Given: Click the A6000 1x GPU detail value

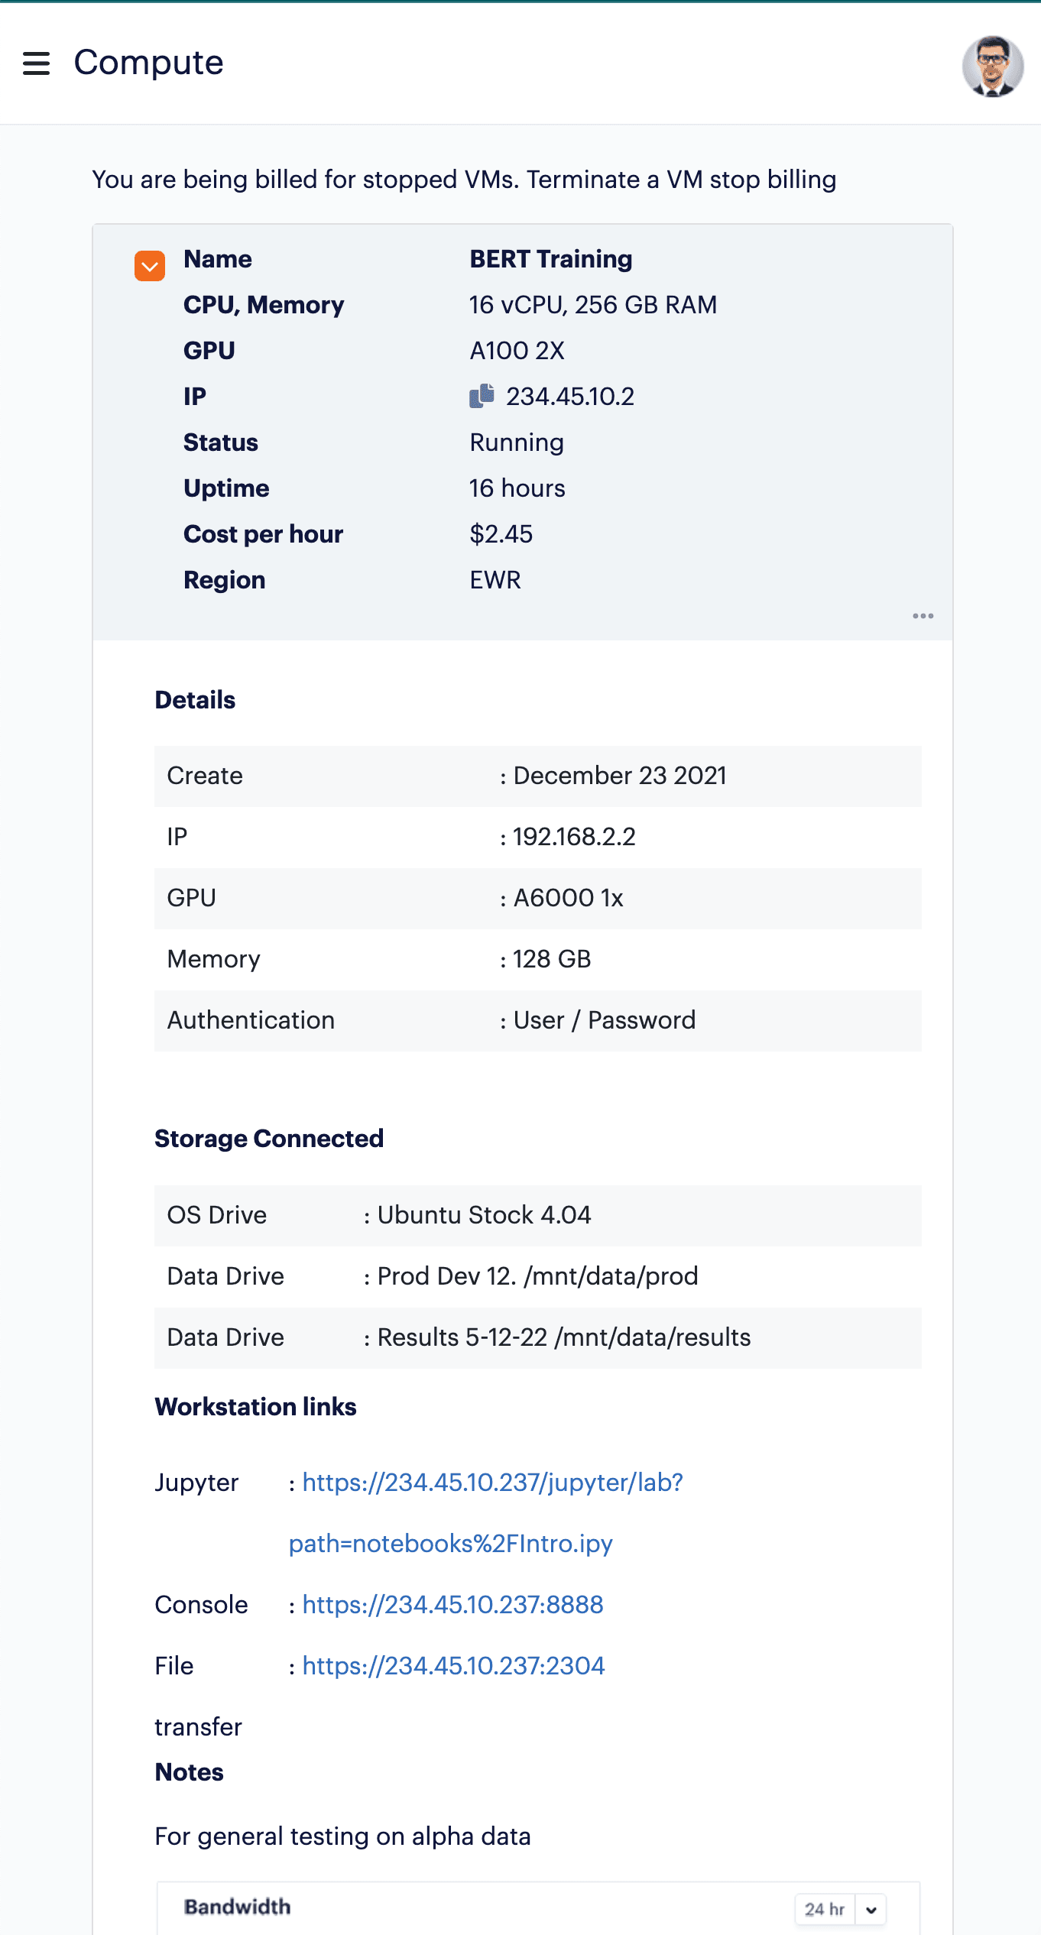Looking at the screenshot, I should (x=568, y=898).
